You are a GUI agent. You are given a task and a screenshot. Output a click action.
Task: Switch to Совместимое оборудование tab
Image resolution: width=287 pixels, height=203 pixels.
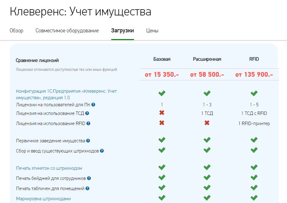pos(67,30)
